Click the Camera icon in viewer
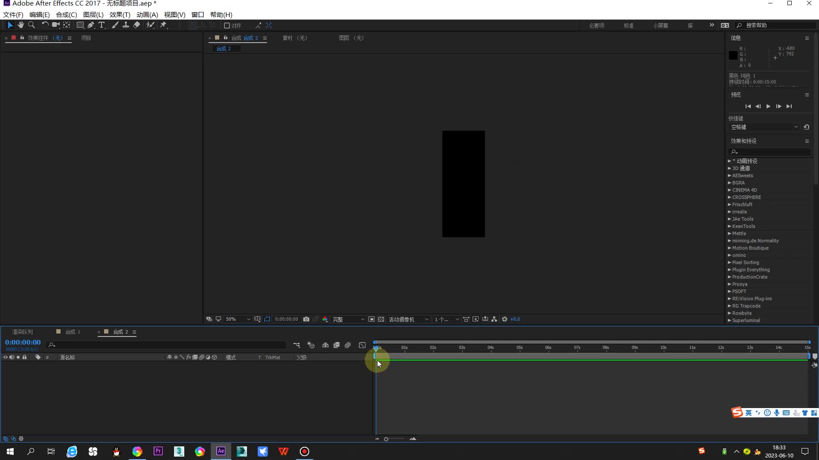The image size is (819, 460). [305, 319]
